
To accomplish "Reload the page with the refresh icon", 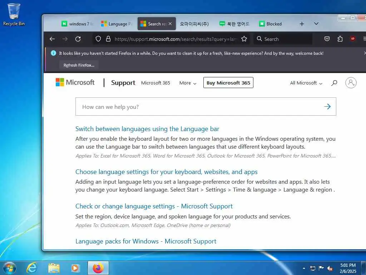I will click(x=78, y=39).
